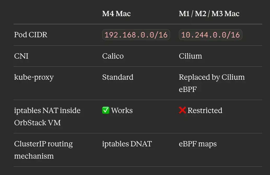Screen dimensions: 270x175
Task: Click the OrbStack VM text line
Action: coord(37,123)
